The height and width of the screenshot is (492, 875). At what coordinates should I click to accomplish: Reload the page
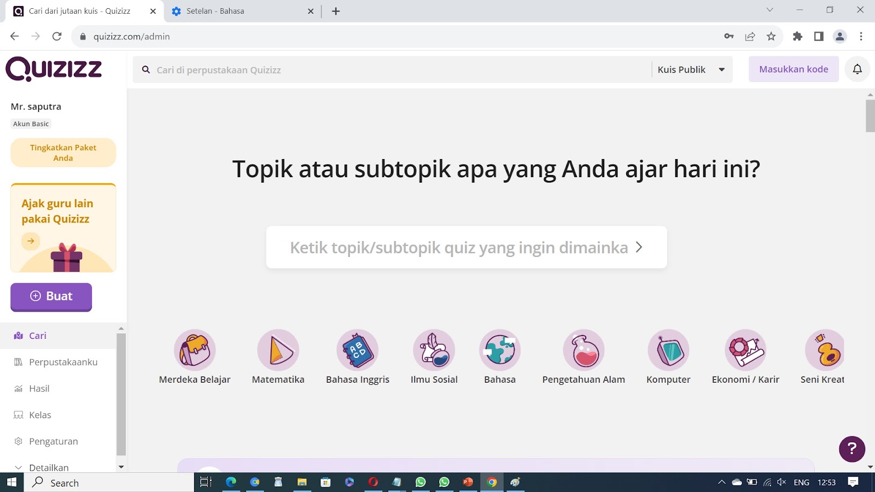tap(57, 37)
